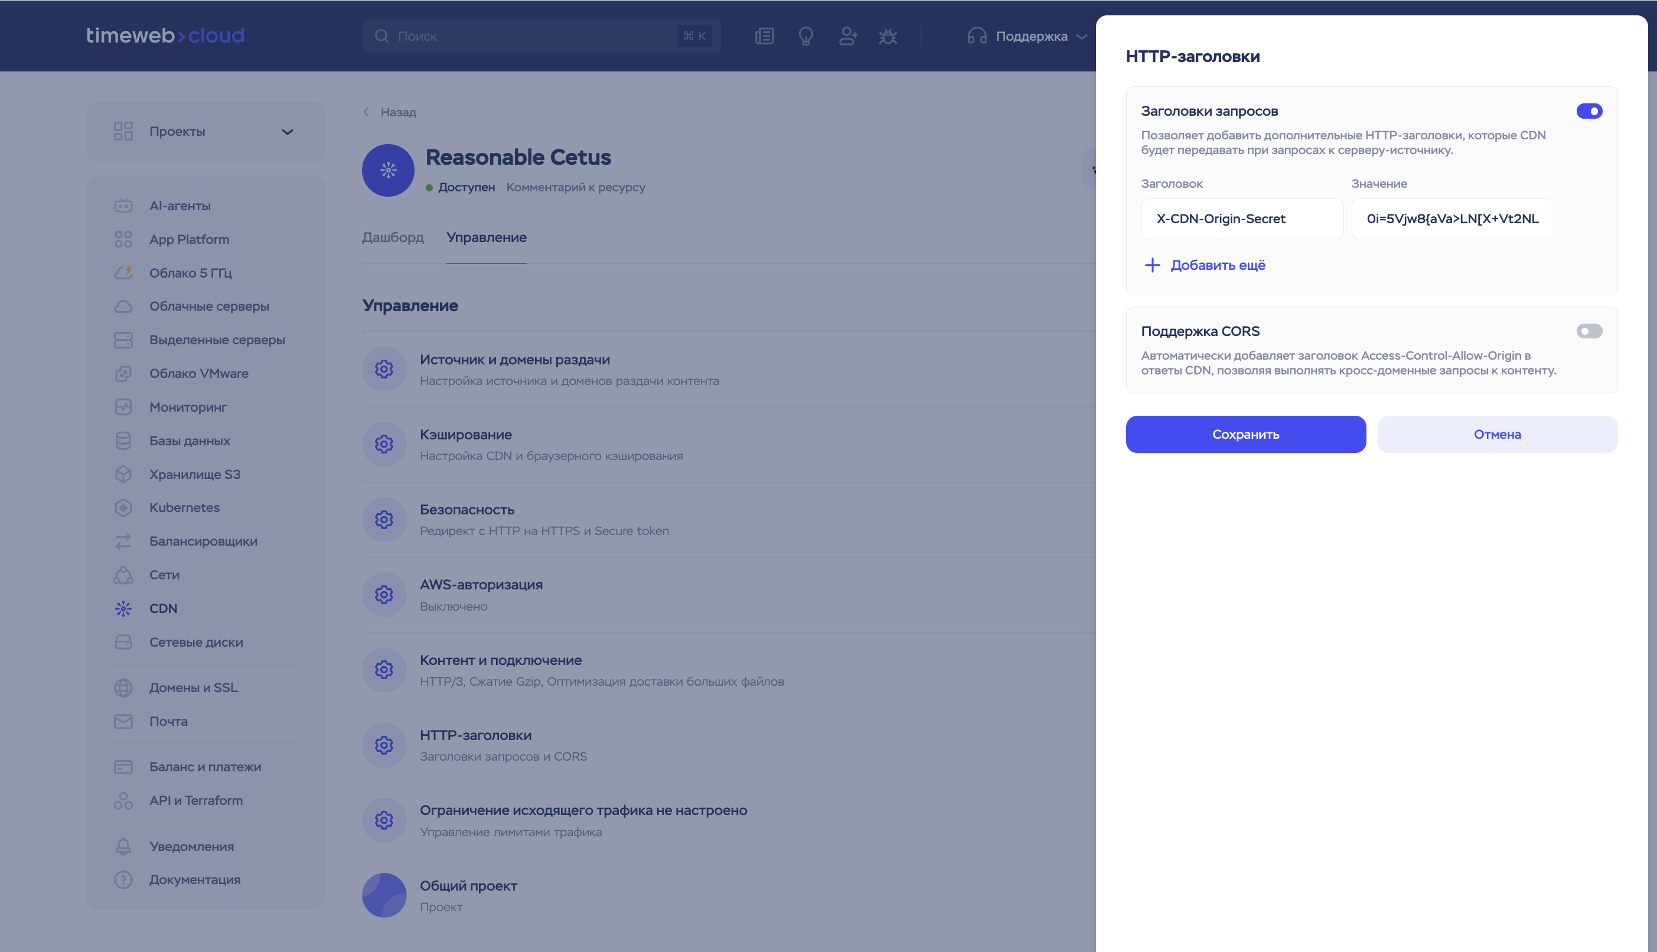
Task: Expand the Проекты dropdown
Action: [x=206, y=132]
